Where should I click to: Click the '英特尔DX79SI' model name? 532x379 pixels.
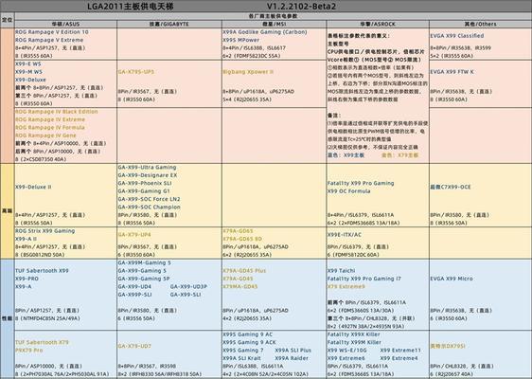pos(448,346)
